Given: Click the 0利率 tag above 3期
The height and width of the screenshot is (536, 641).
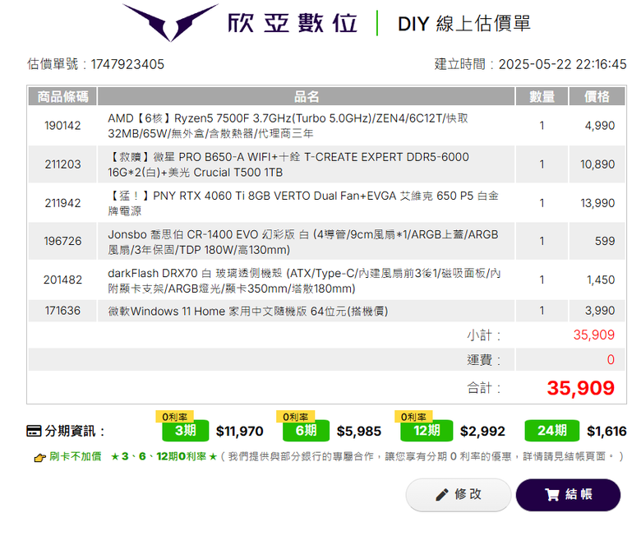Looking at the screenshot, I should pos(174,417).
